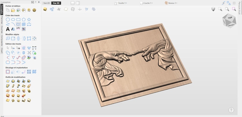The image size is (242, 117).
Task: Select the Set Size tool
Action: pos(13,38)
